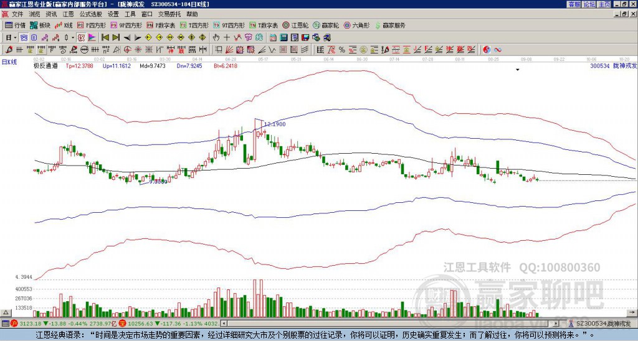Screen dimensions: 638x341
Task: Open the 设置 menu
Action: (x=113, y=14)
